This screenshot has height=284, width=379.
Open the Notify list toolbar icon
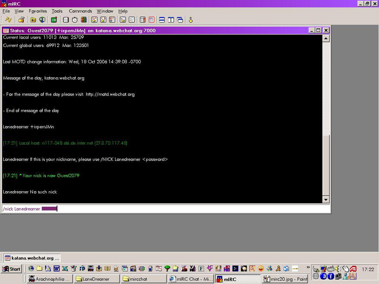[143, 20]
